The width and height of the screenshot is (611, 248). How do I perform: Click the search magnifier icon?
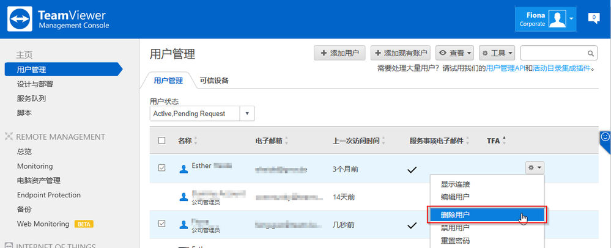(591, 53)
